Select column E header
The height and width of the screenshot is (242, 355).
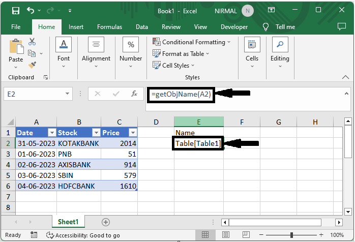198,122
